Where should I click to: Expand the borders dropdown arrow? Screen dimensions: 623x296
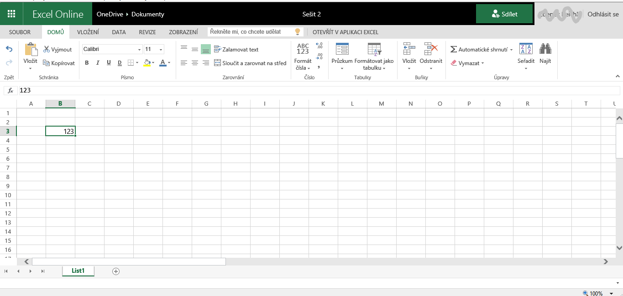pos(137,63)
